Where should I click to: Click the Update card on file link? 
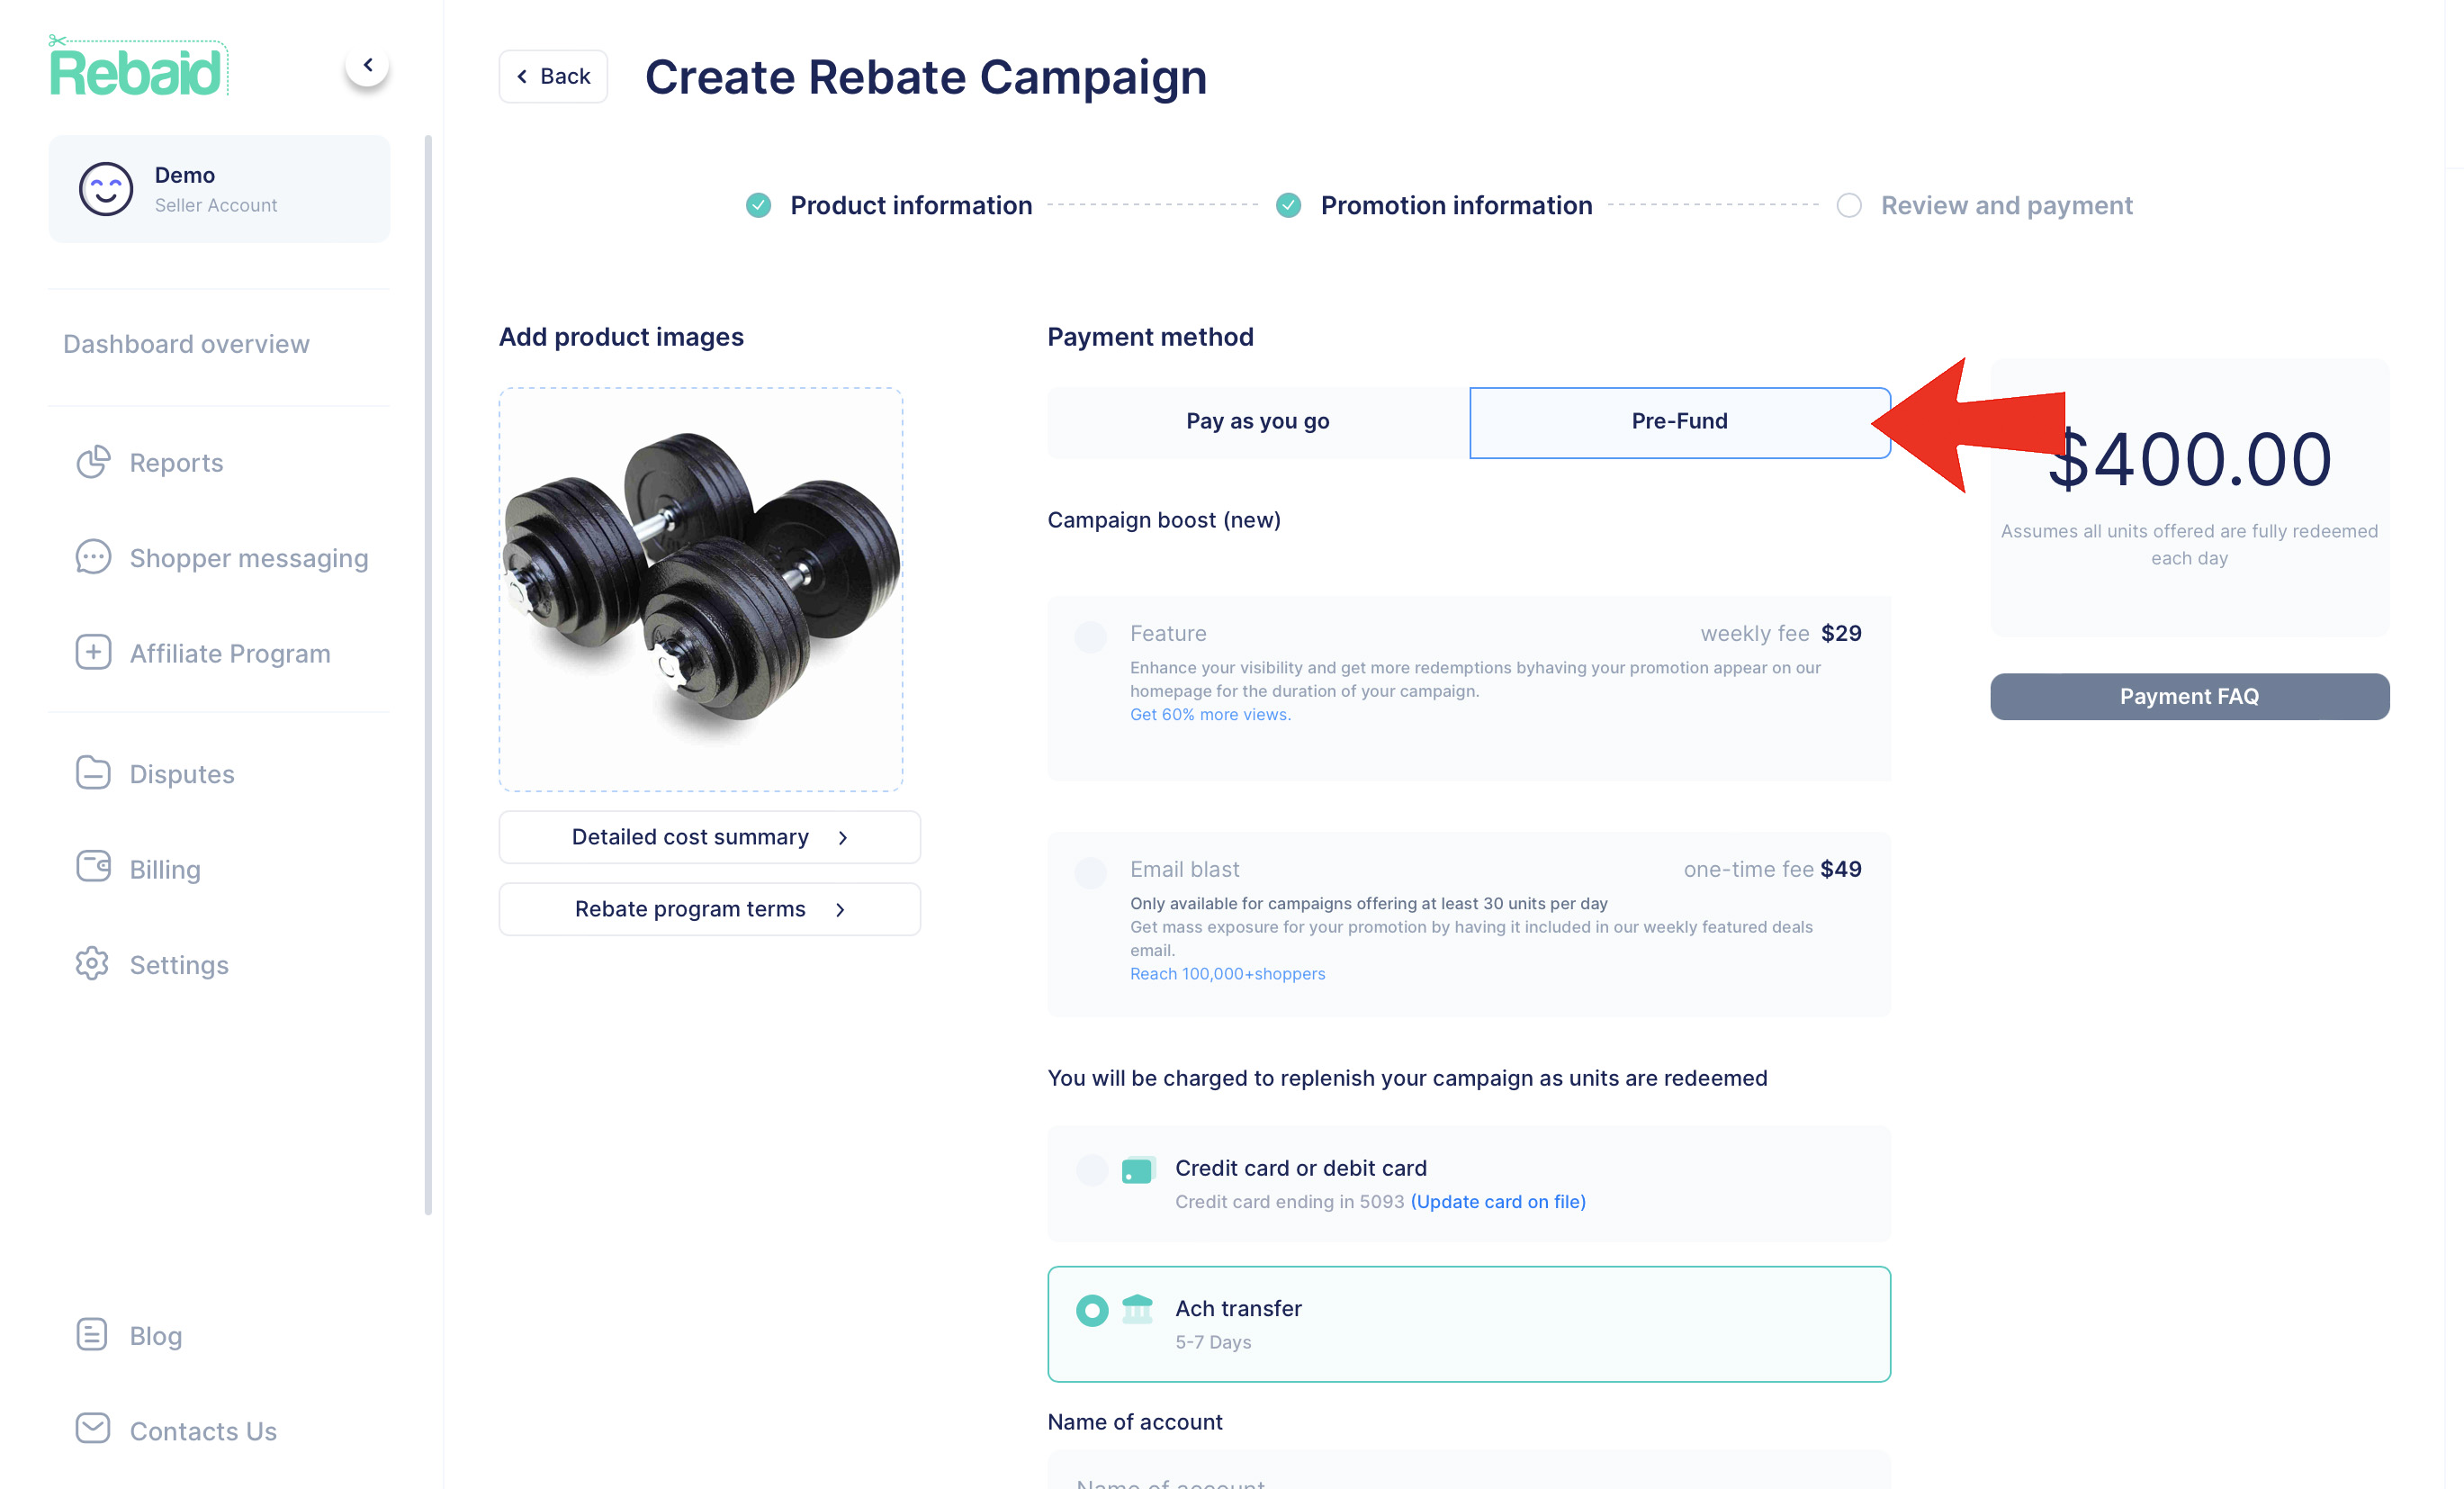[1497, 1202]
